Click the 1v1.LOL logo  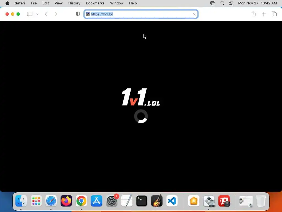[x=141, y=97]
